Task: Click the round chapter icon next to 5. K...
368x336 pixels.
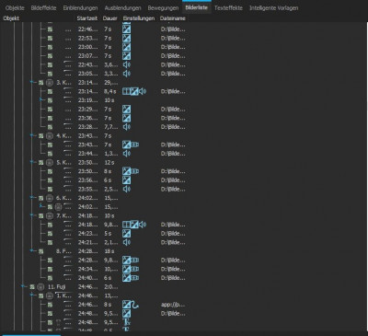Action: [50, 162]
